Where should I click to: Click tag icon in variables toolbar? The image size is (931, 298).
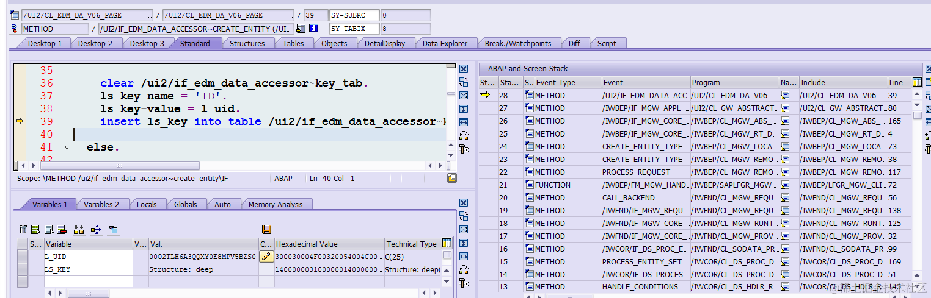tap(113, 229)
